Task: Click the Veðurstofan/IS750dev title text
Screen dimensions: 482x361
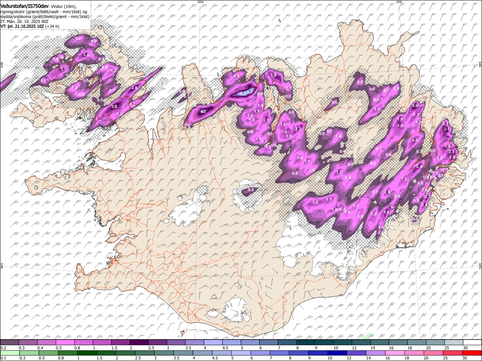Action: 24,6
